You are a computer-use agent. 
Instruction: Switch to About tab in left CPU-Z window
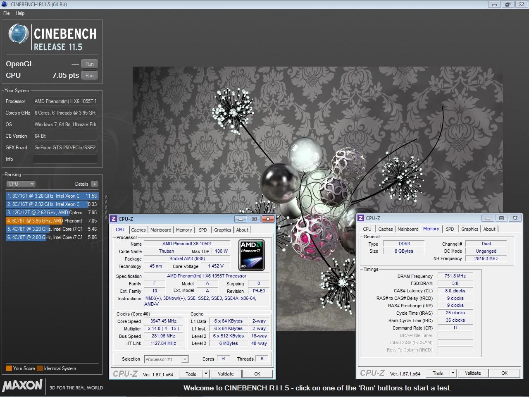tap(242, 230)
